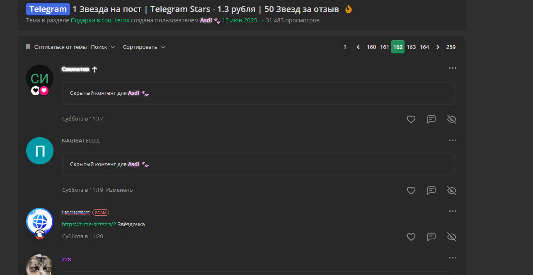Viewport: 533px width, 275px height.
Task: Hide NAGIBATELLLL's post with crossed-eye icon
Action: (x=452, y=191)
